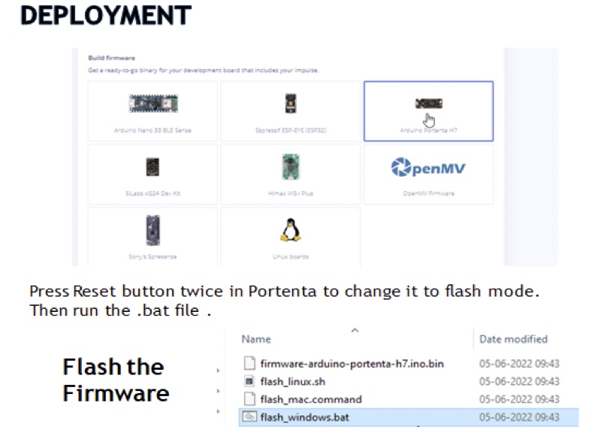The image size is (601, 427).
Task: Pick the Sony's Spresense board
Action: pyautogui.click(x=153, y=237)
